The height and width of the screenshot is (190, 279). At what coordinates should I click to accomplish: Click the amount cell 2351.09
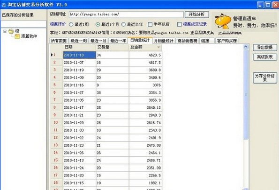pos(145,168)
